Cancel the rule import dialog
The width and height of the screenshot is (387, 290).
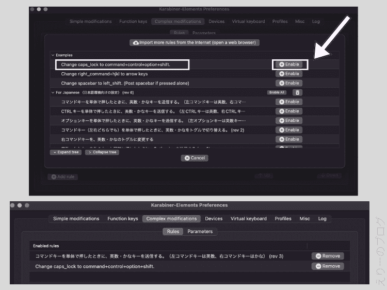click(x=195, y=158)
